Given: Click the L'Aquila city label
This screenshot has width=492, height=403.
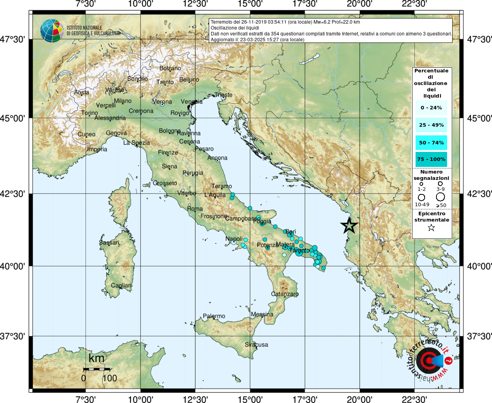Looking at the screenshot, I should 215,195.
